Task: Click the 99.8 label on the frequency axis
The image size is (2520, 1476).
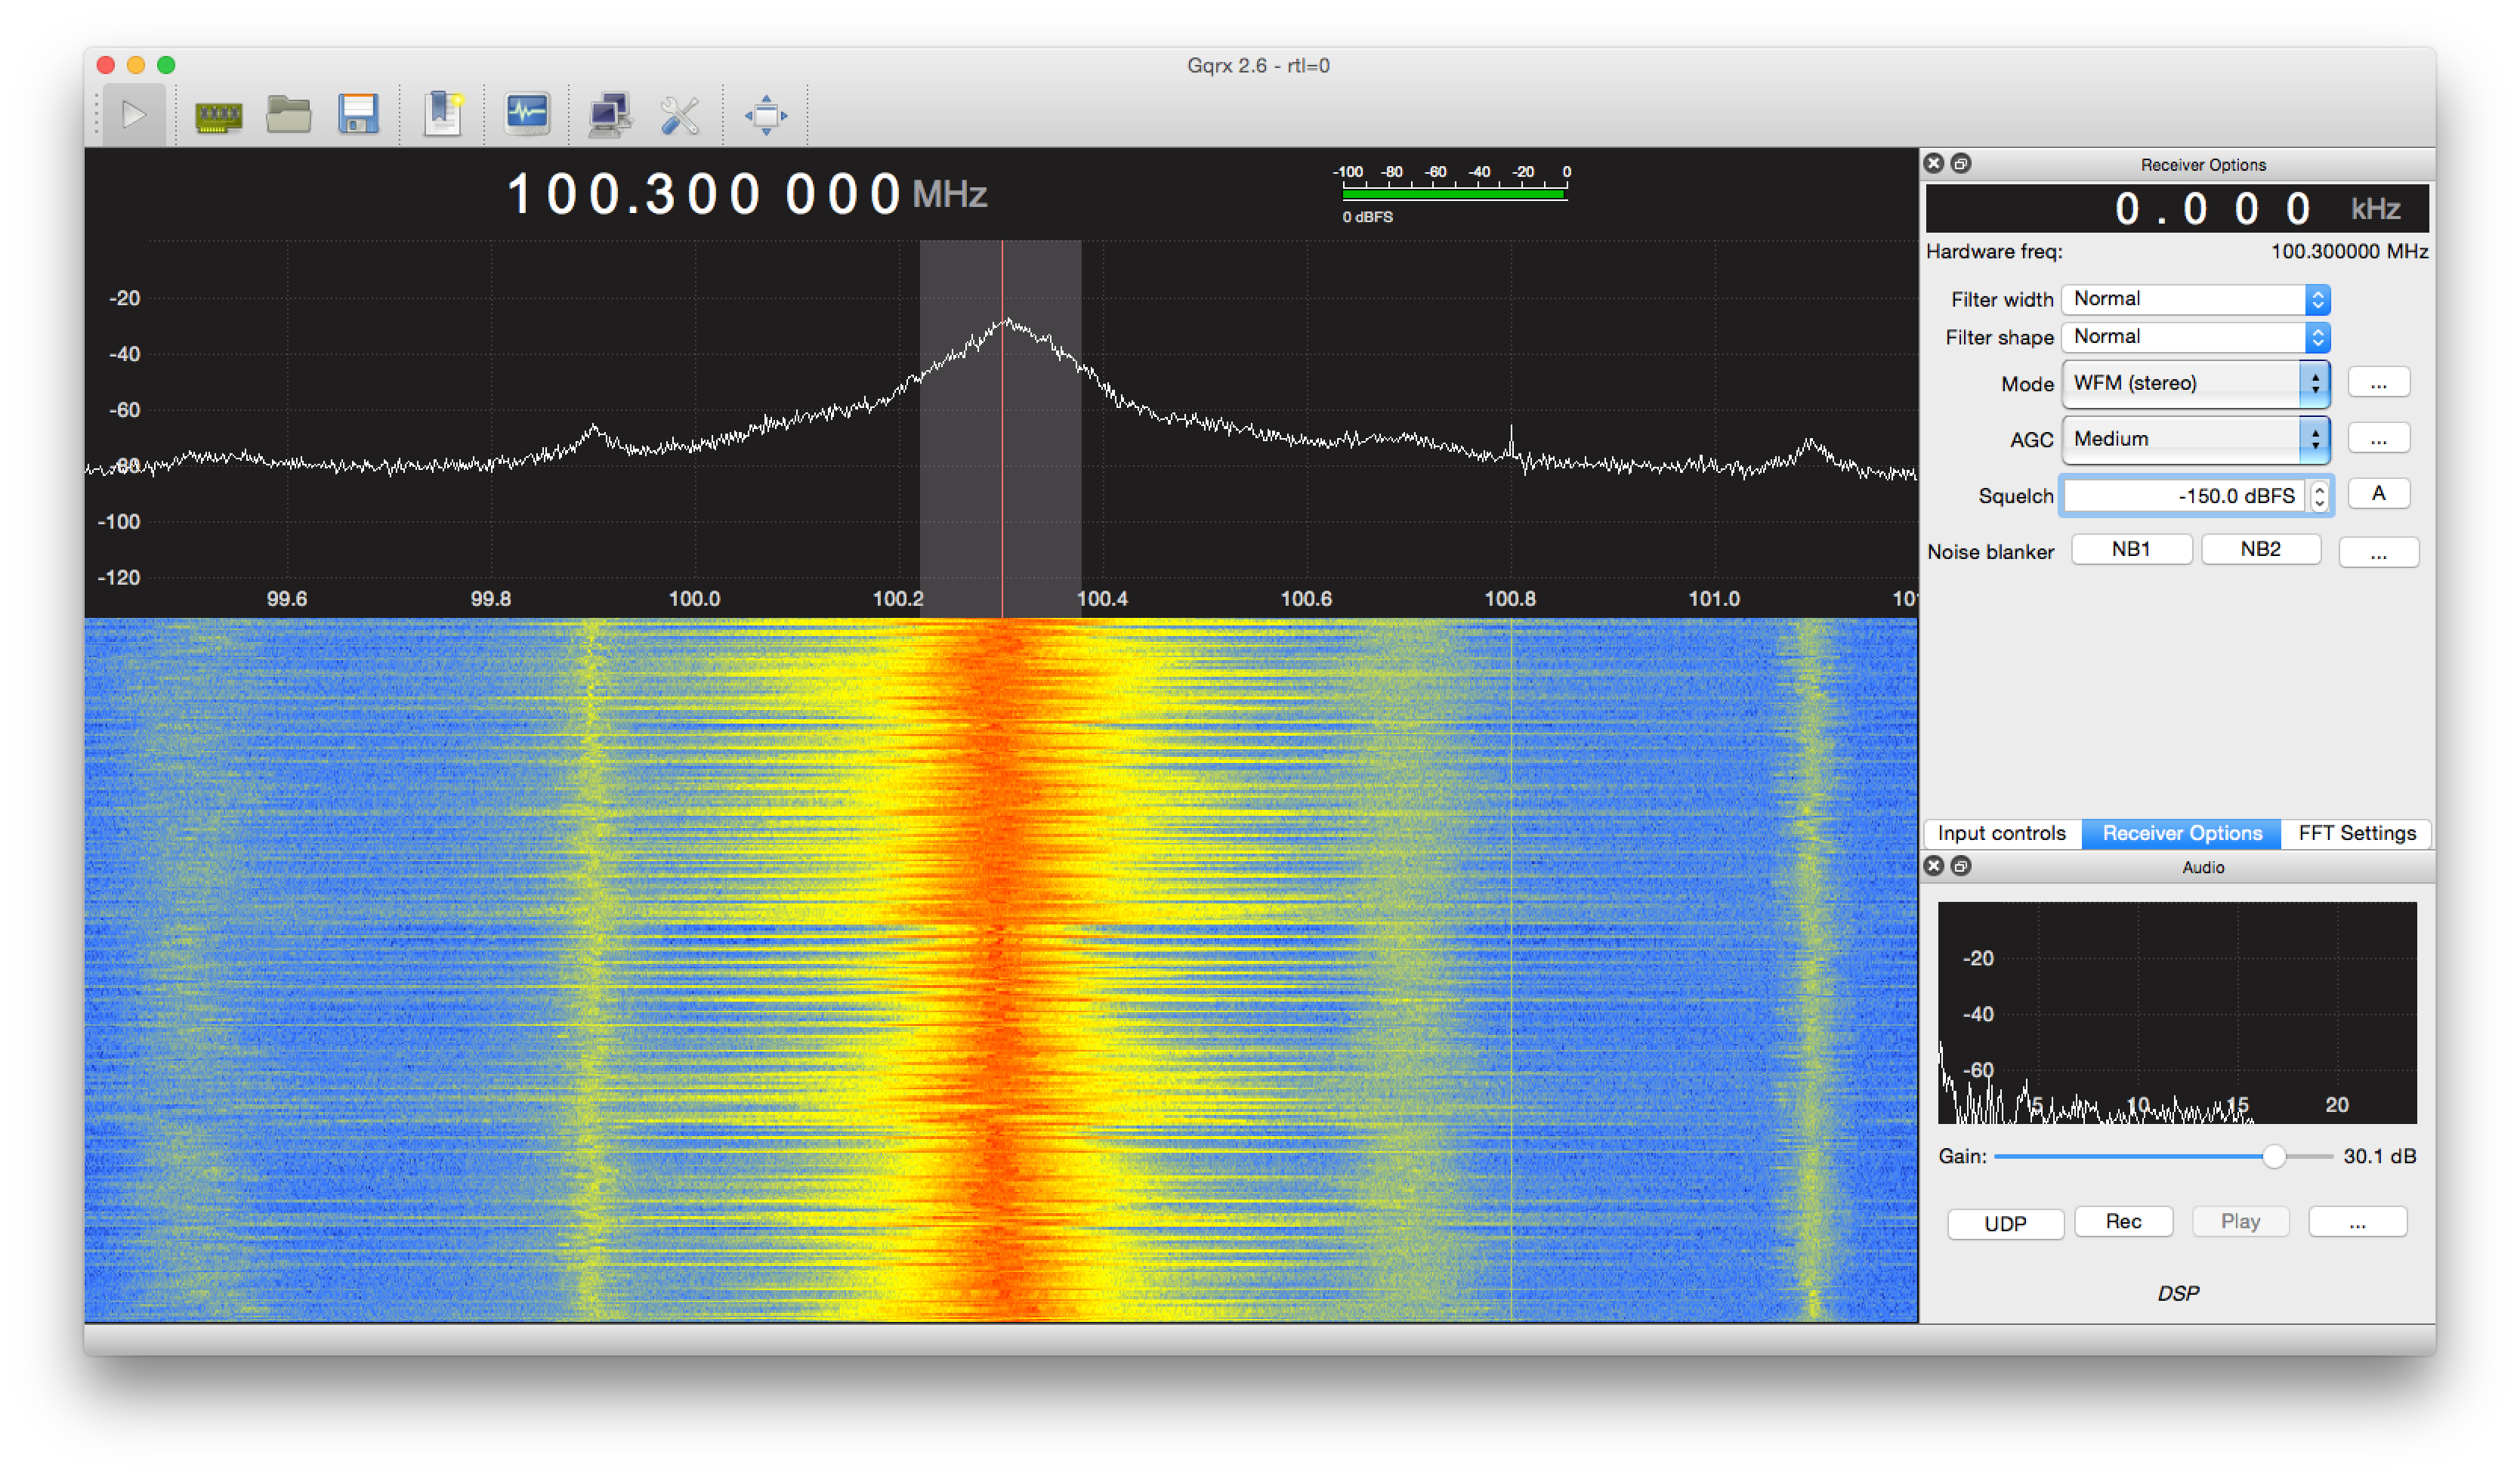Action: click(490, 599)
